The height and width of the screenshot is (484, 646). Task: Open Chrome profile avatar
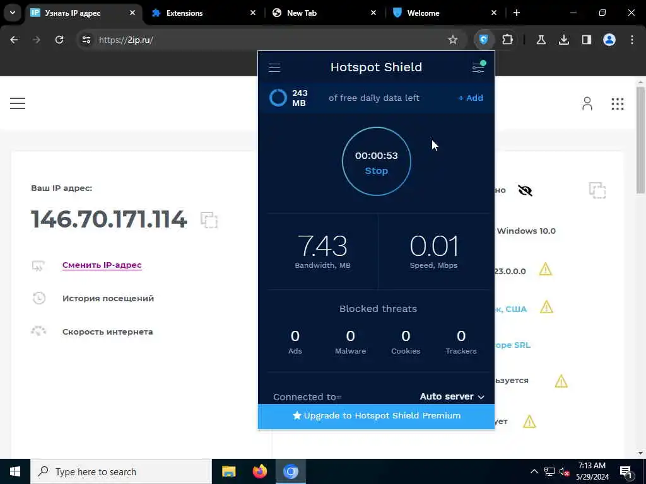point(609,40)
